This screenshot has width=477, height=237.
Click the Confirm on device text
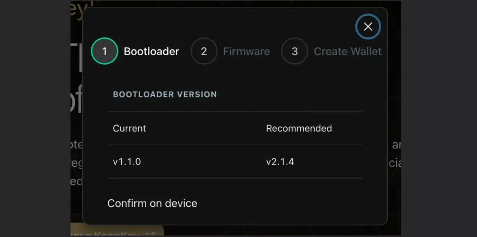152,203
